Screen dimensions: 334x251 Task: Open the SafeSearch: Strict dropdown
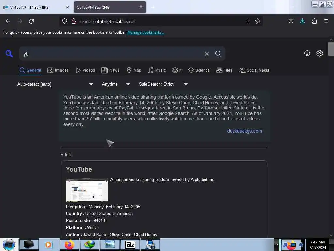[163, 84]
